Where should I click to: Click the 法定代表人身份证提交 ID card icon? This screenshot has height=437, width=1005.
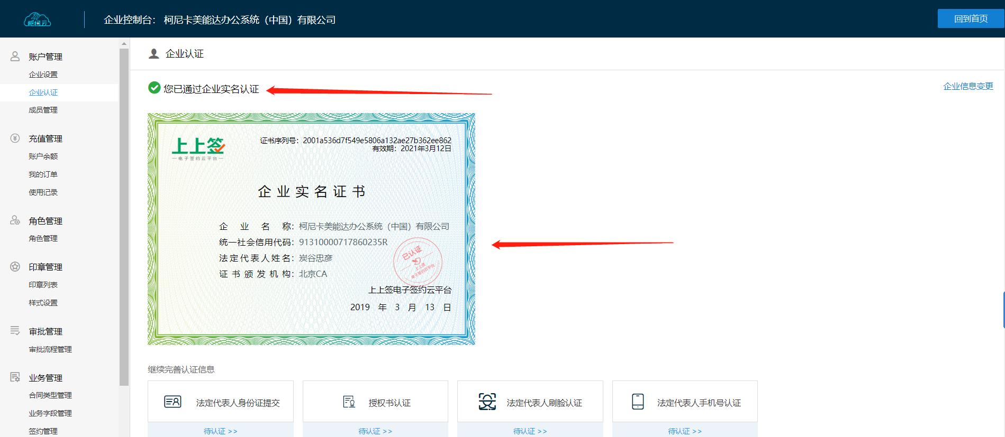173,402
